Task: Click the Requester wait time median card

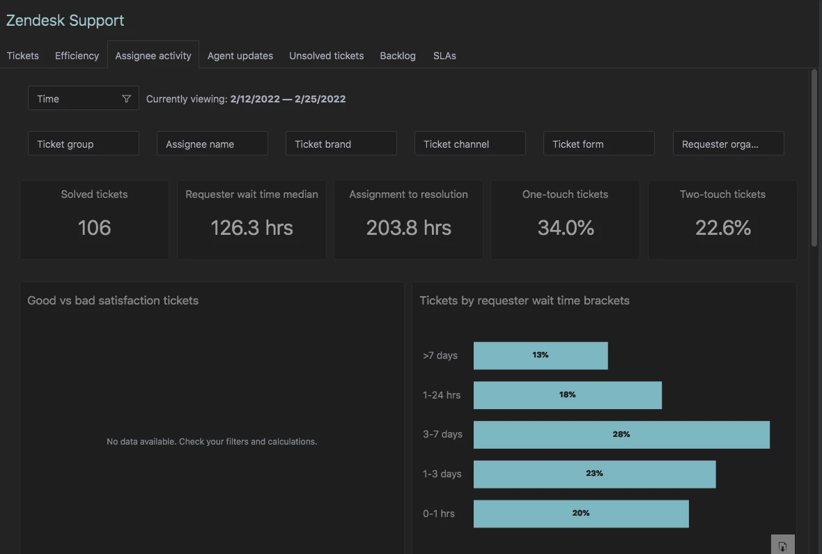Action: pos(251,220)
